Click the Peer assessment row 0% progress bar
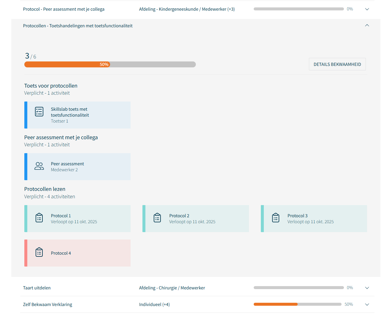392x317 pixels. click(x=299, y=9)
